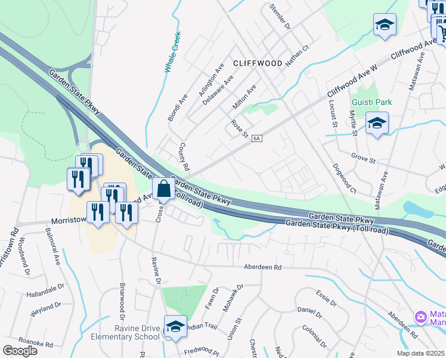Click the Ravine Drive Elementary School label

(125, 332)
